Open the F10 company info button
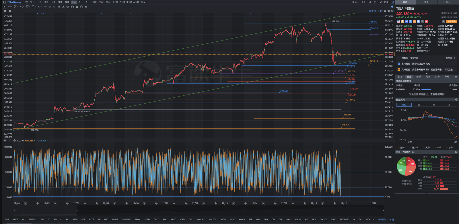This screenshot has height=224, width=459. click(386, 2)
